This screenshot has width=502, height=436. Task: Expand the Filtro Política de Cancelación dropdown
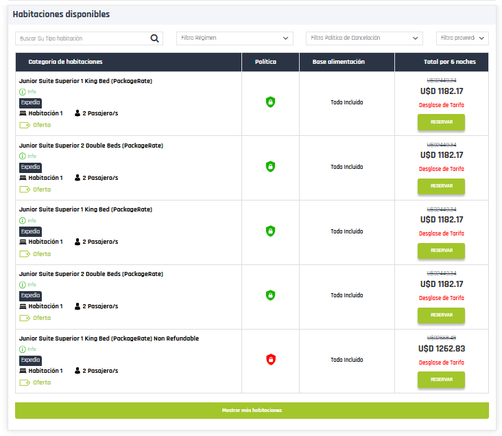pyautogui.click(x=364, y=38)
